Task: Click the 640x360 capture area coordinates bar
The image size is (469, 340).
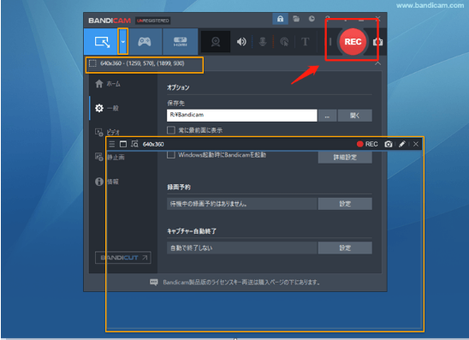Action: 145,63
